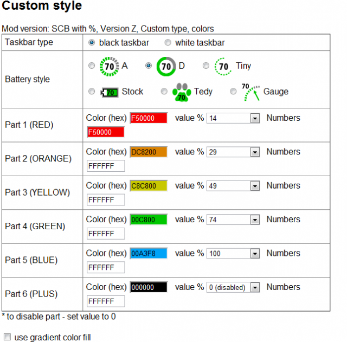Click the blue 00A3F8 color field
This screenshot has height=342, width=347.
click(x=149, y=254)
